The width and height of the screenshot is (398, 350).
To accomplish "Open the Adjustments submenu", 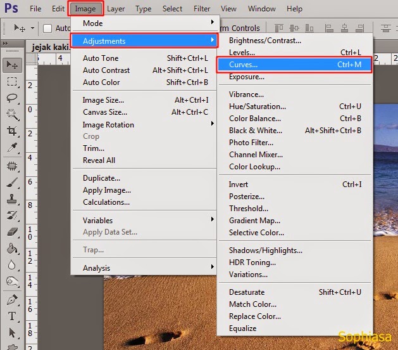I will [x=144, y=41].
